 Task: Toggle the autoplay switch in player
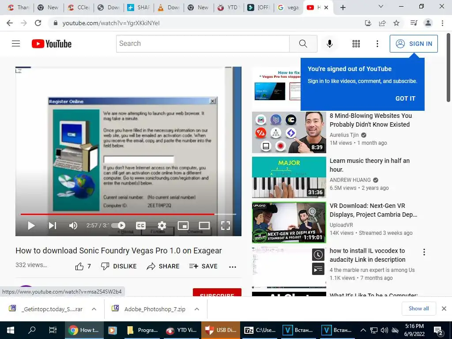118,226
